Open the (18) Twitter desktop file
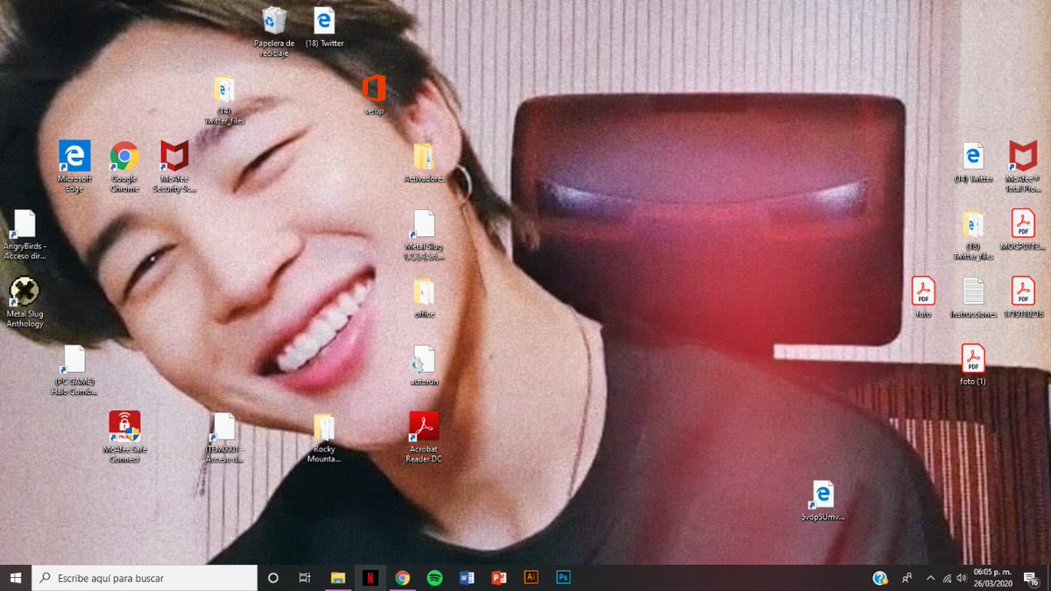Screen dimensions: 1051x591 [x=324, y=20]
